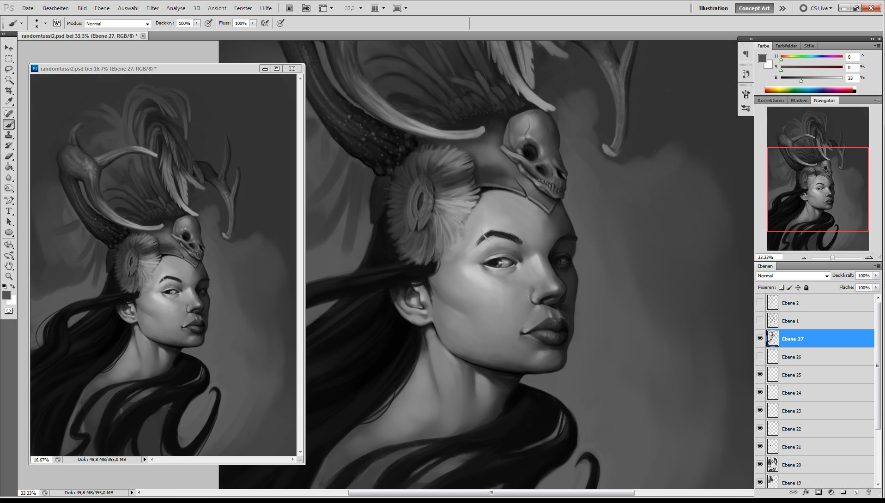The image size is (885, 503).
Task: Select the Eraser tool
Action: pos(9,156)
